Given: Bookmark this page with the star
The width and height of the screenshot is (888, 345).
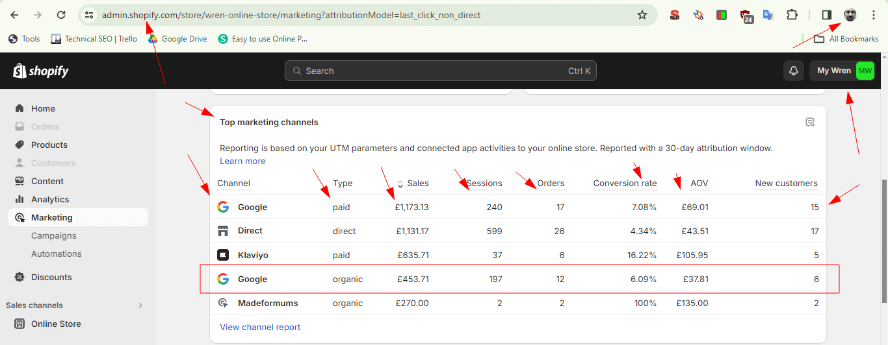Looking at the screenshot, I should coord(642,15).
